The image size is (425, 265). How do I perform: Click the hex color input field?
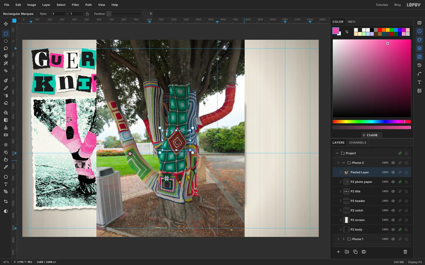point(372,135)
